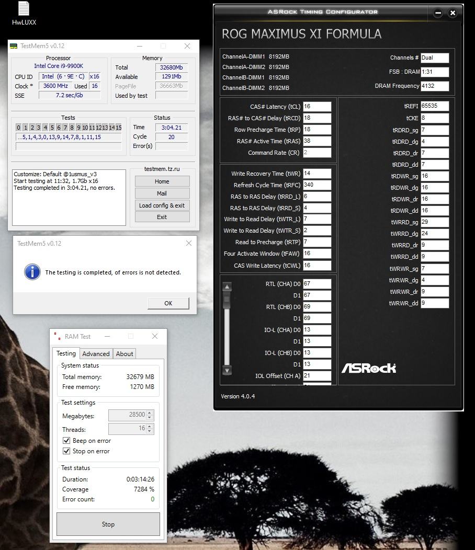Click the CAS Write Latency (tCWL) field
This screenshot has width=475, height=550.
pos(317,265)
